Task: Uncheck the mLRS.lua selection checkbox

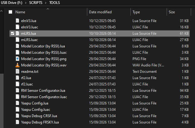Action: tap(12, 33)
